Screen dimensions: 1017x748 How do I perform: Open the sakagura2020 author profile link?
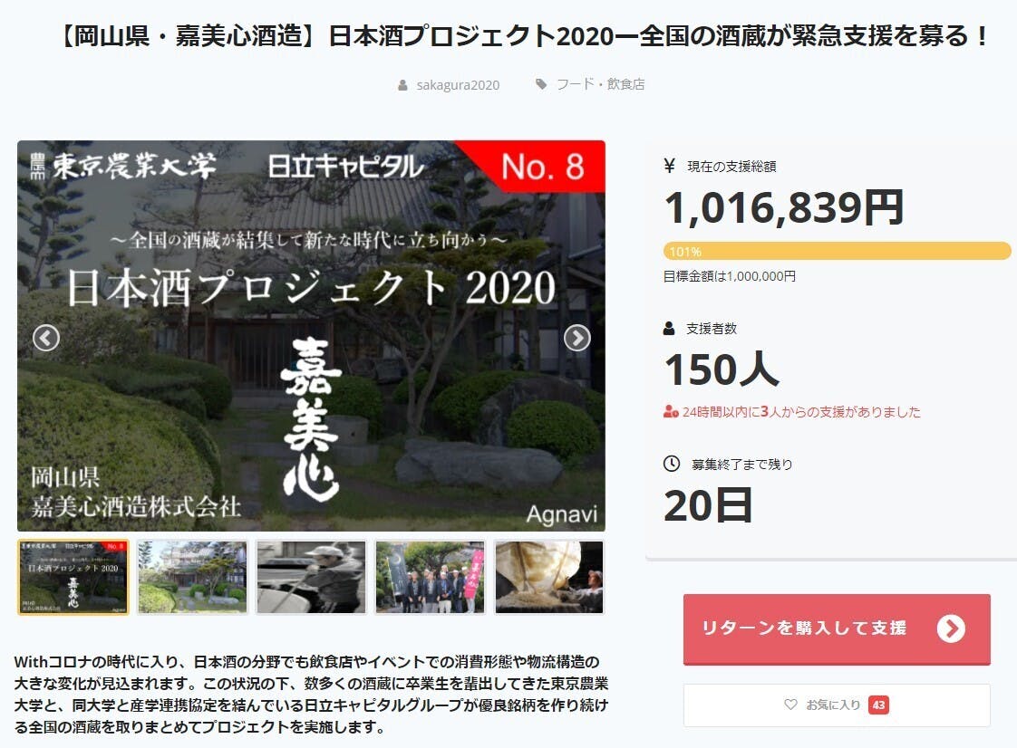coord(458,85)
